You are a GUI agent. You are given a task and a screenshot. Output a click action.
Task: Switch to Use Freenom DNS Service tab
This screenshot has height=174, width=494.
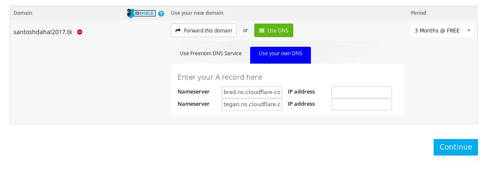point(211,54)
